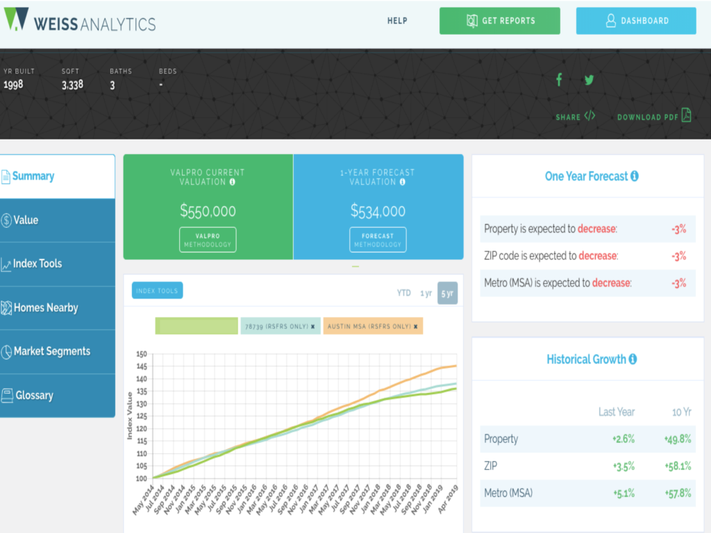Click the Download PDF icon
Image resolution: width=711 pixels, height=533 pixels.
point(686,116)
